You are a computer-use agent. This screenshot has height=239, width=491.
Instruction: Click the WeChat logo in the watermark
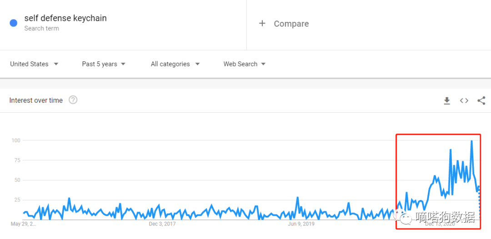405,218
